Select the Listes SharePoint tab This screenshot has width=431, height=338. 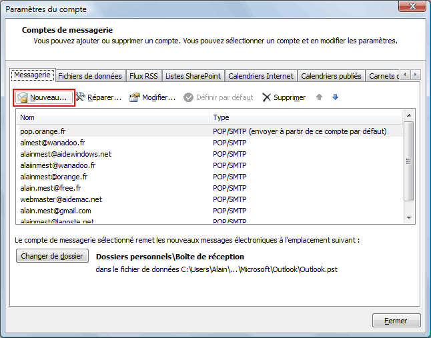(193, 76)
